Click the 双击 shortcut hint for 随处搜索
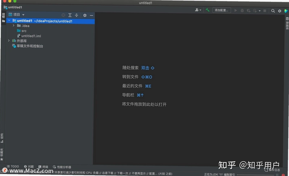 coord(148,68)
